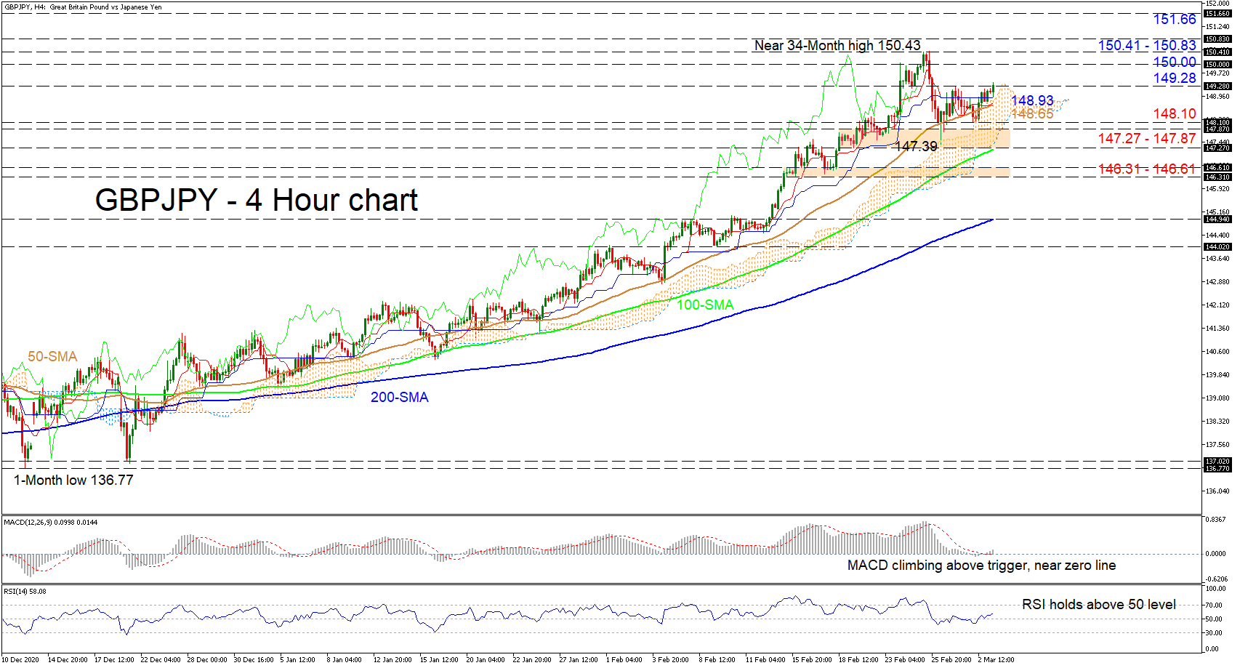The width and height of the screenshot is (1240, 668).
Task: Click the 151.66 resistance level label
Action: point(1174,20)
